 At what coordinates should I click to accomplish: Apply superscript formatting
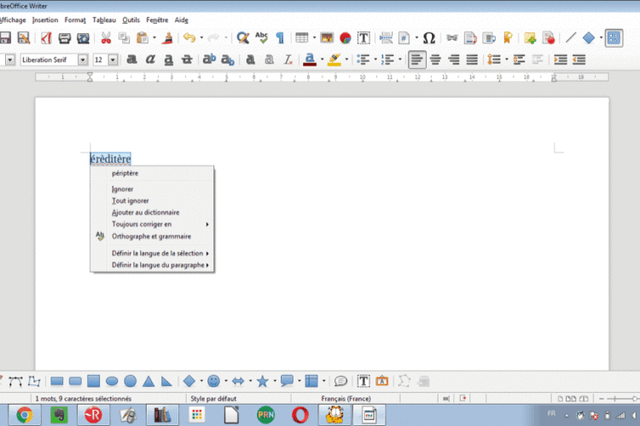coord(209,60)
